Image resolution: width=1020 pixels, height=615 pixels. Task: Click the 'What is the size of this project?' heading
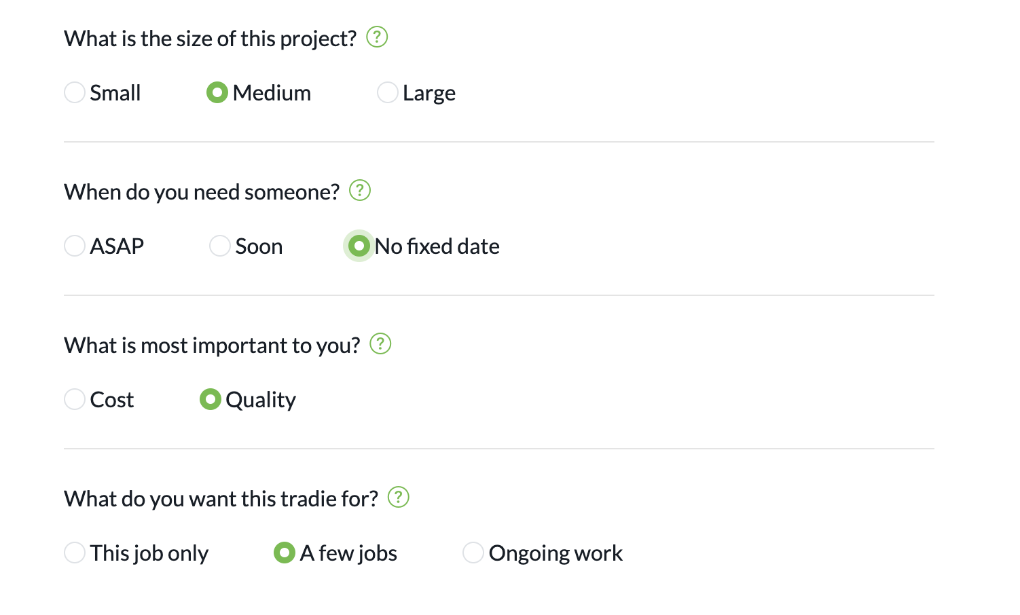[210, 39]
